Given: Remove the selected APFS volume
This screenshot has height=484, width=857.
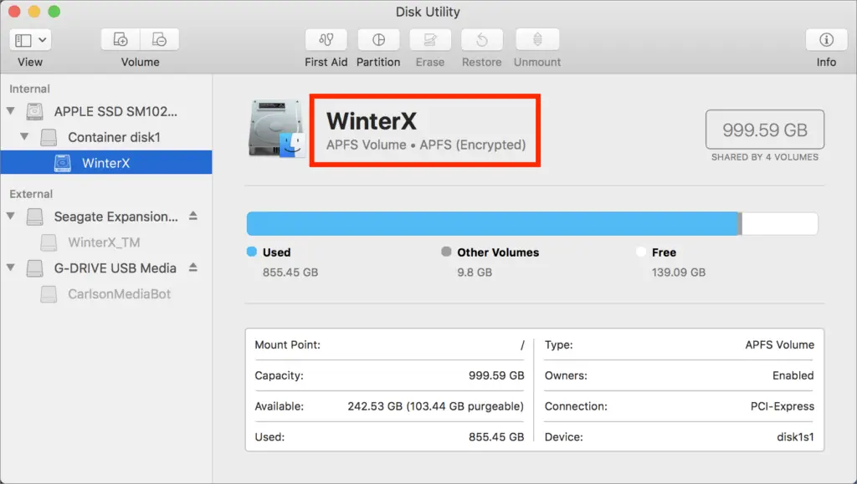Looking at the screenshot, I should coord(159,39).
